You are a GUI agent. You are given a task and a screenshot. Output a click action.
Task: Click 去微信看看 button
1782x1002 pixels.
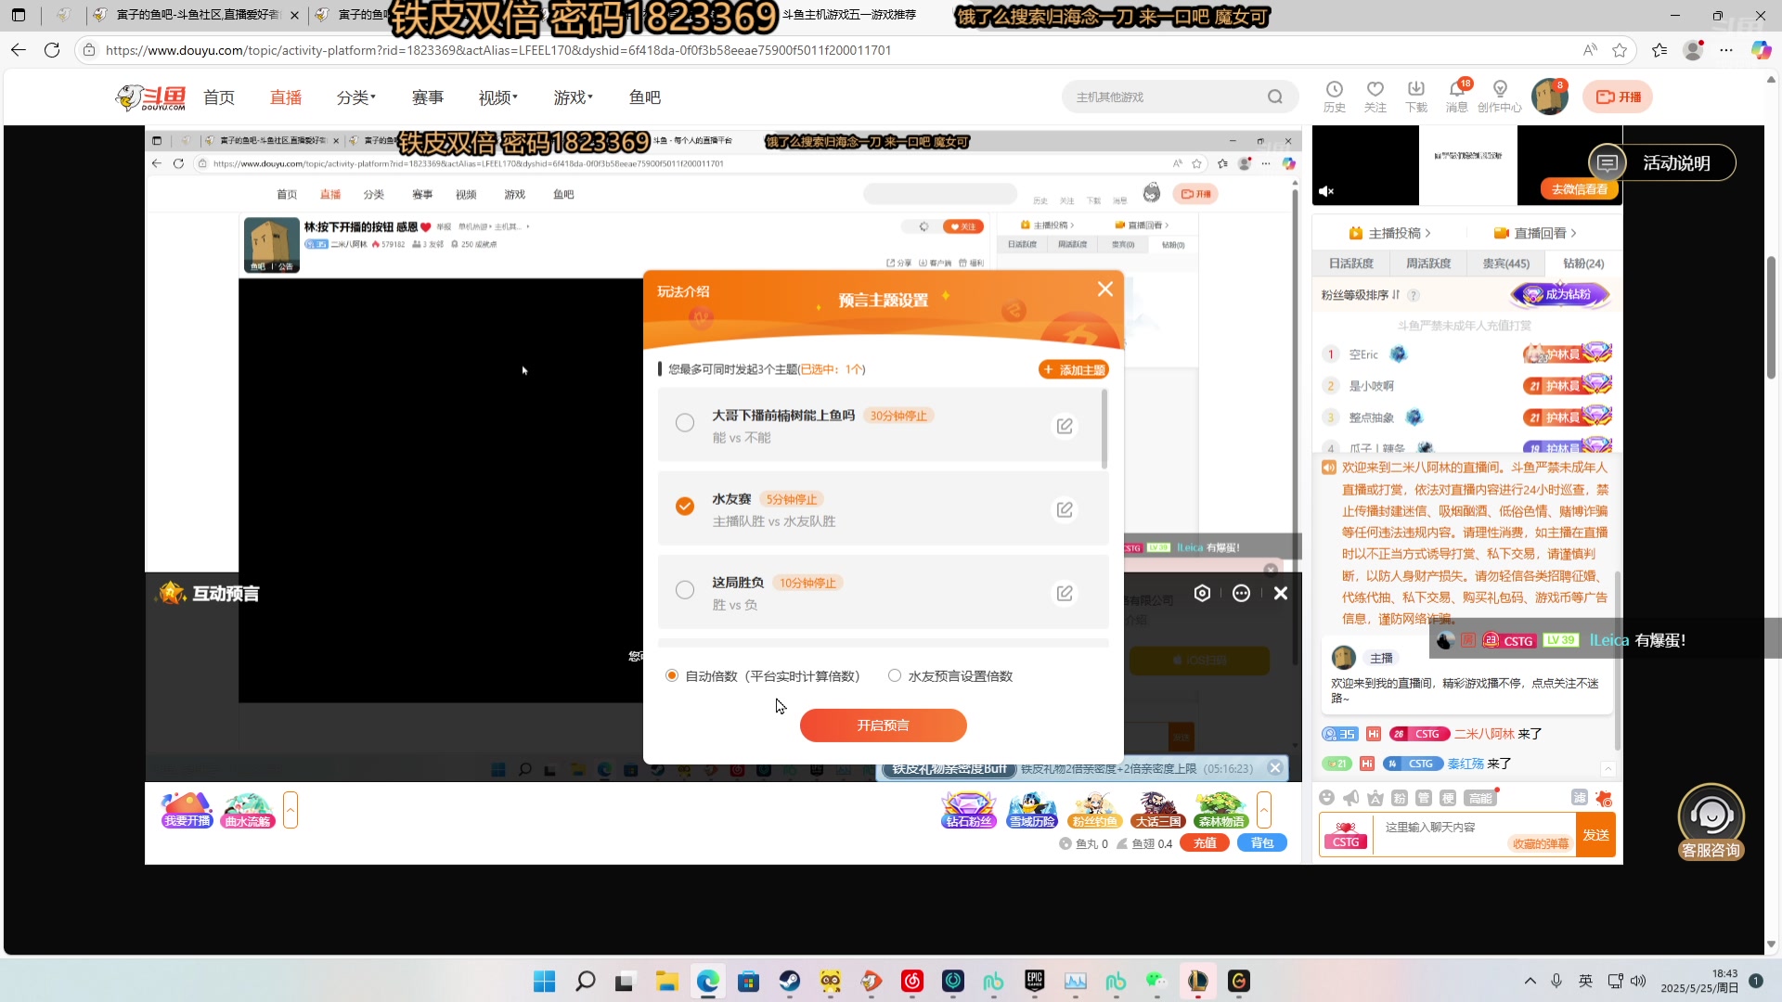pos(1579,189)
